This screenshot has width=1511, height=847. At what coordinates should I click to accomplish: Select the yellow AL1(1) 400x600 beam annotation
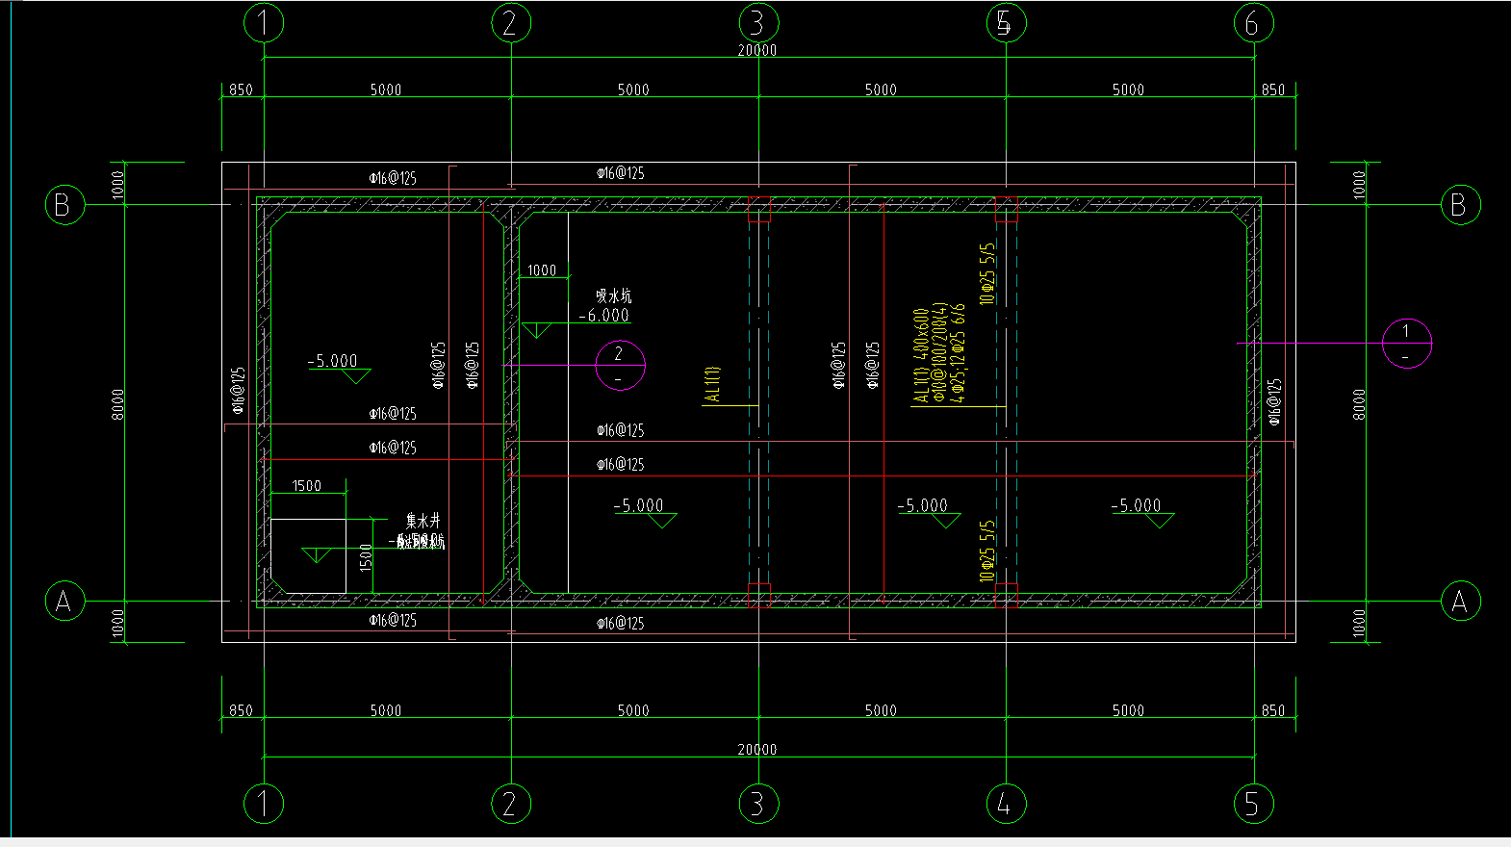[x=921, y=355]
